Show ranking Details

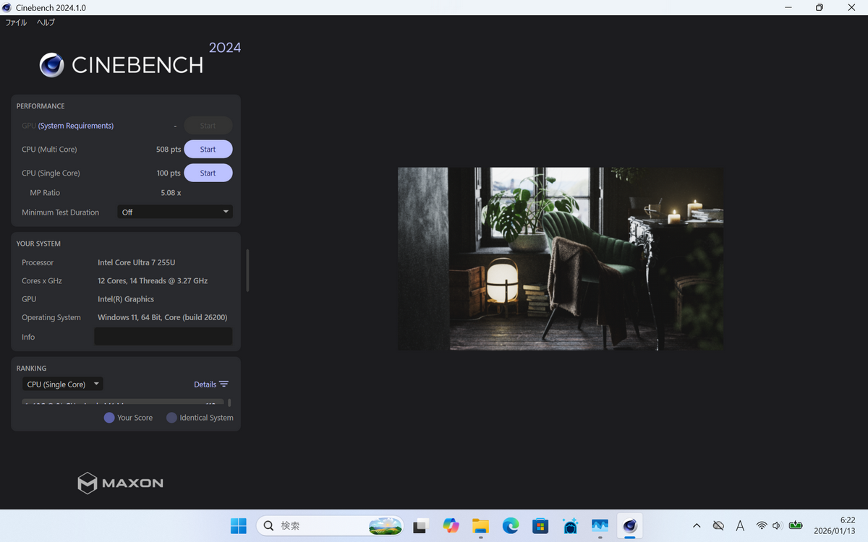205,384
